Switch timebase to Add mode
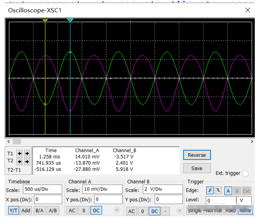The image size is (258, 219). [x=26, y=210]
